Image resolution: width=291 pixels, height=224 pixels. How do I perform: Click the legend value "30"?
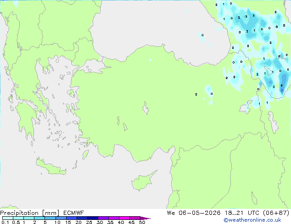[x=100, y=222]
